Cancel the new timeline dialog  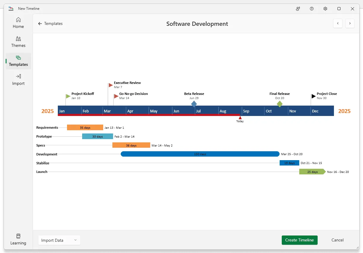coord(337,240)
